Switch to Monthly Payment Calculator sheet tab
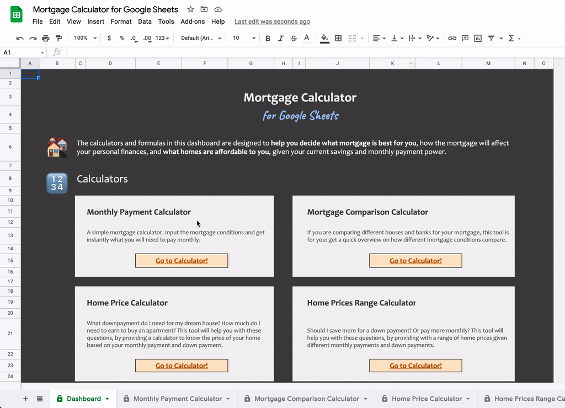The height and width of the screenshot is (408, 565). (x=177, y=399)
